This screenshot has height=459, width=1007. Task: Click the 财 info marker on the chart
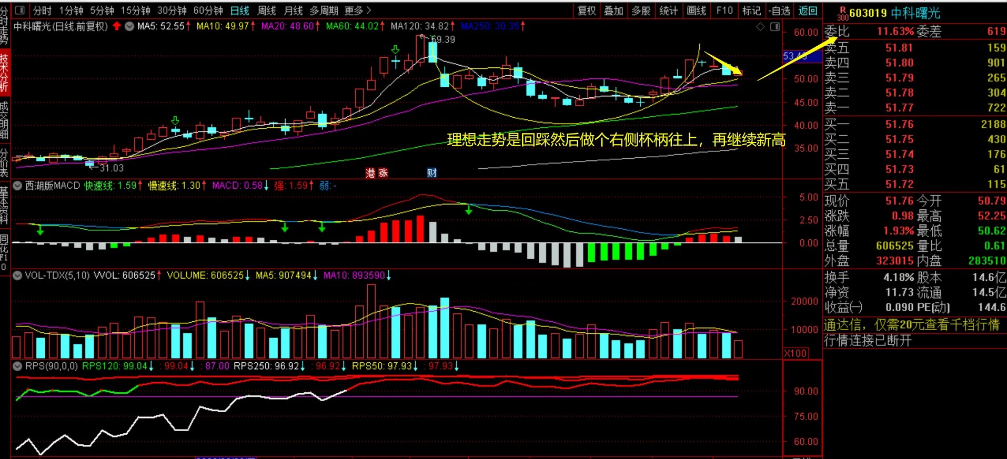[431, 172]
